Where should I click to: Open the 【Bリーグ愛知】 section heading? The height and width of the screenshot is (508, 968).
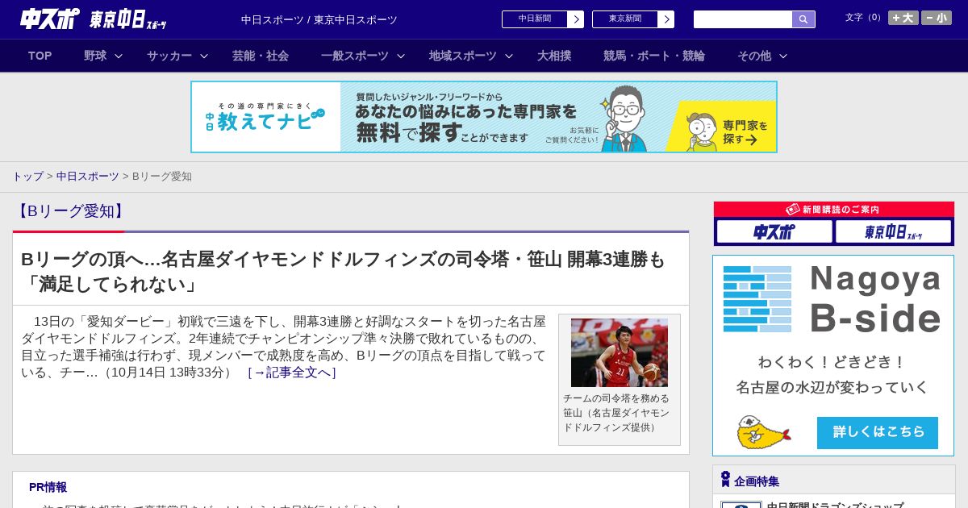pos(70,211)
